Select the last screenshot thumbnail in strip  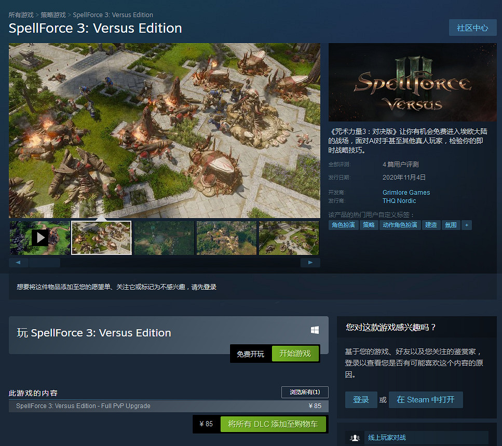coord(289,238)
